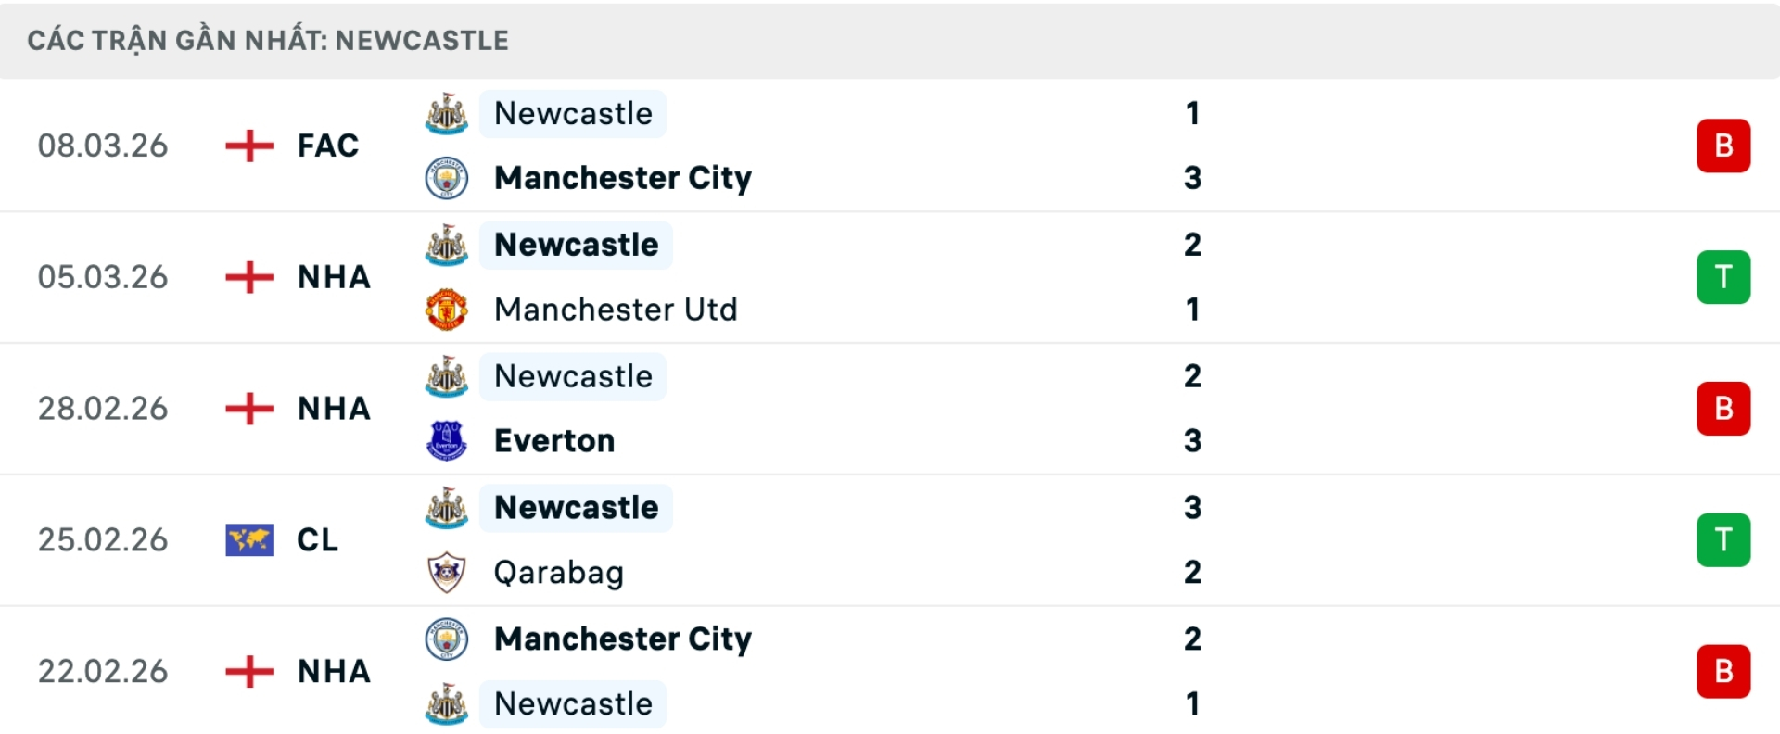Click the Newcastle club crest in the FAC match
Viewport: 1780px width, 734px height.
tap(446, 113)
